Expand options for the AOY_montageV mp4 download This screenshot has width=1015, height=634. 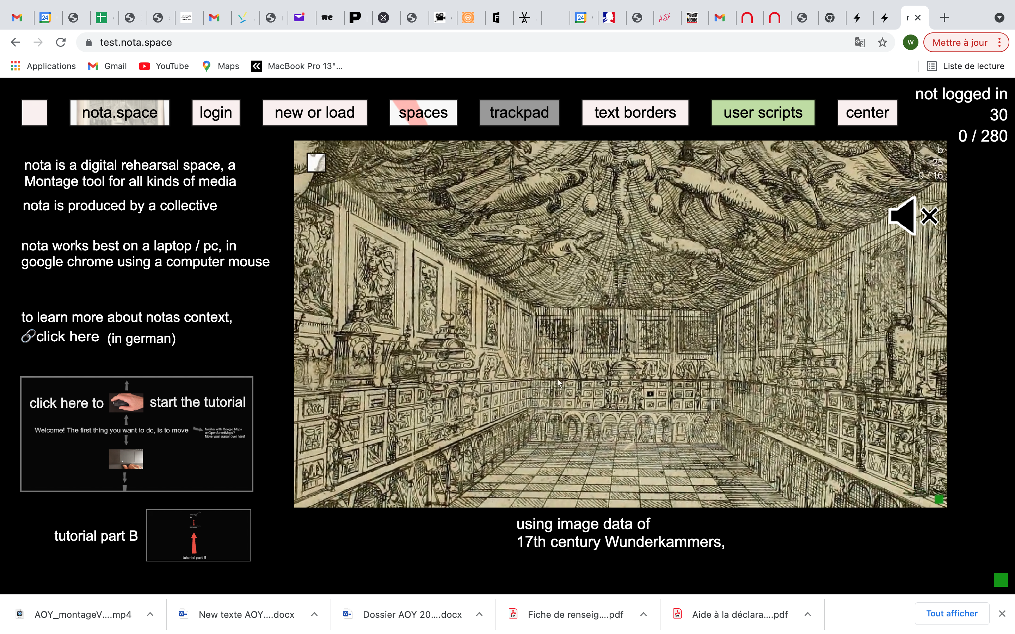pos(150,614)
